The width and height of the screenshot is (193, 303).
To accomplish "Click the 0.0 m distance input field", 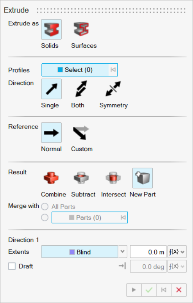I will pos(148,251).
